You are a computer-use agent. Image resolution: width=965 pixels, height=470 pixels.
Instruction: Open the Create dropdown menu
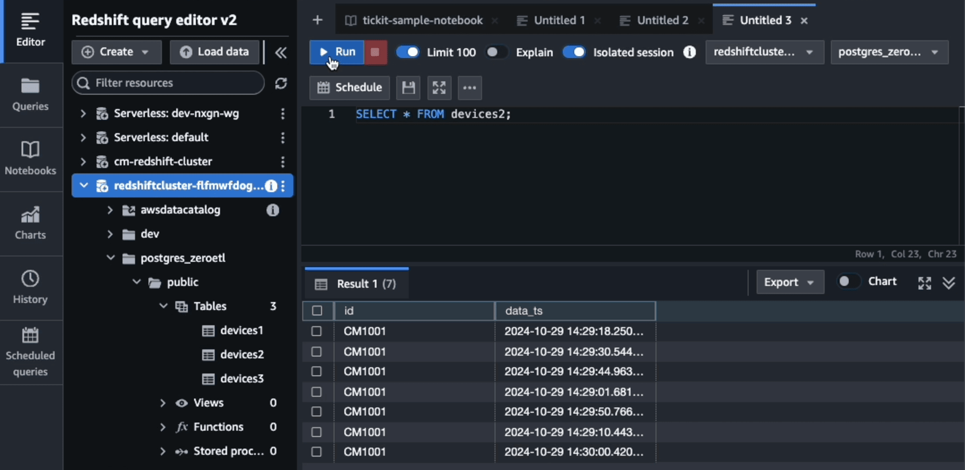click(x=116, y=52)
